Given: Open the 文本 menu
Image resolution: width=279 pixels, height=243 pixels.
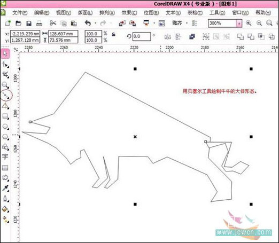Looking at the screenshot, I should (173, 13).
